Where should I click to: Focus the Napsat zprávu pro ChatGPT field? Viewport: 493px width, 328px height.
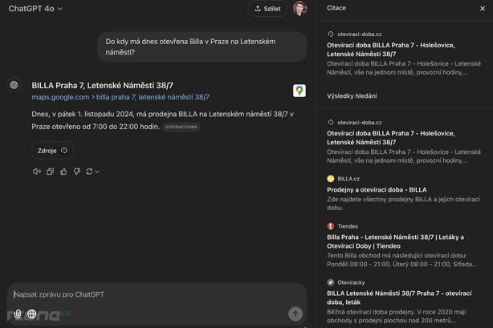click(x=145, y=294)
